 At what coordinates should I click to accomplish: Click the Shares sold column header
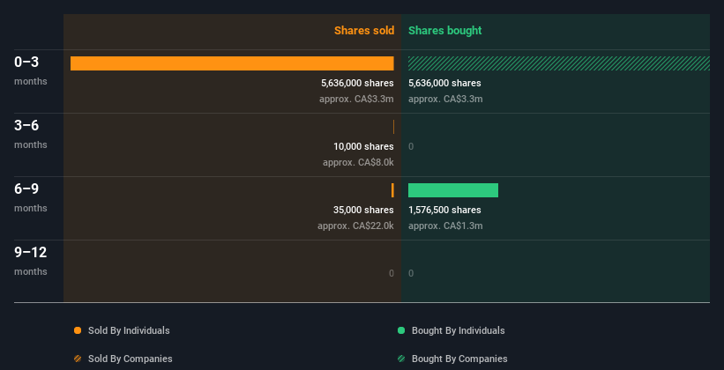click(x=363, y=31)
